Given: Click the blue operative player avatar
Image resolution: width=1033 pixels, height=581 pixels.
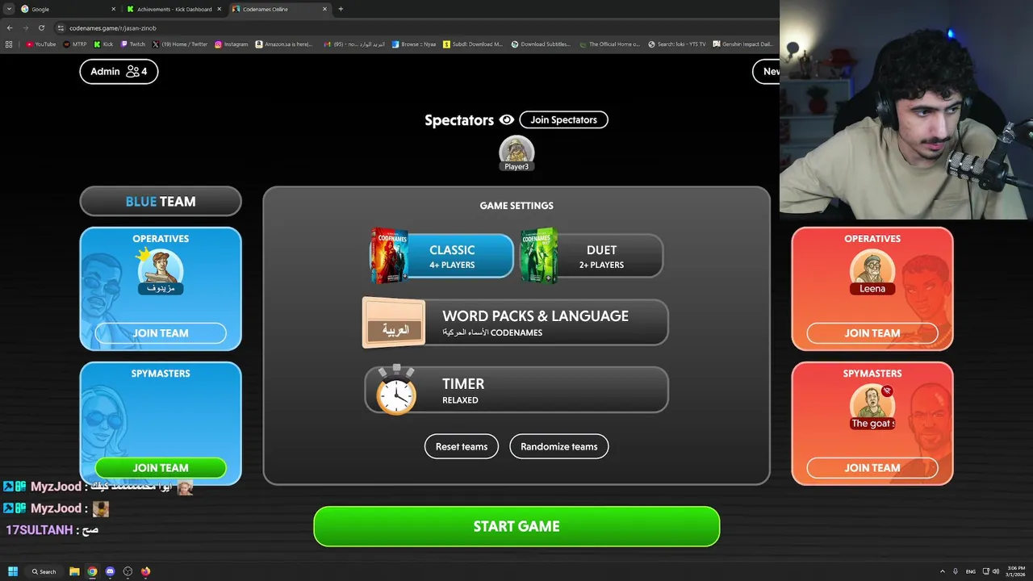Looking at the screenshot, I should (161, 270).
